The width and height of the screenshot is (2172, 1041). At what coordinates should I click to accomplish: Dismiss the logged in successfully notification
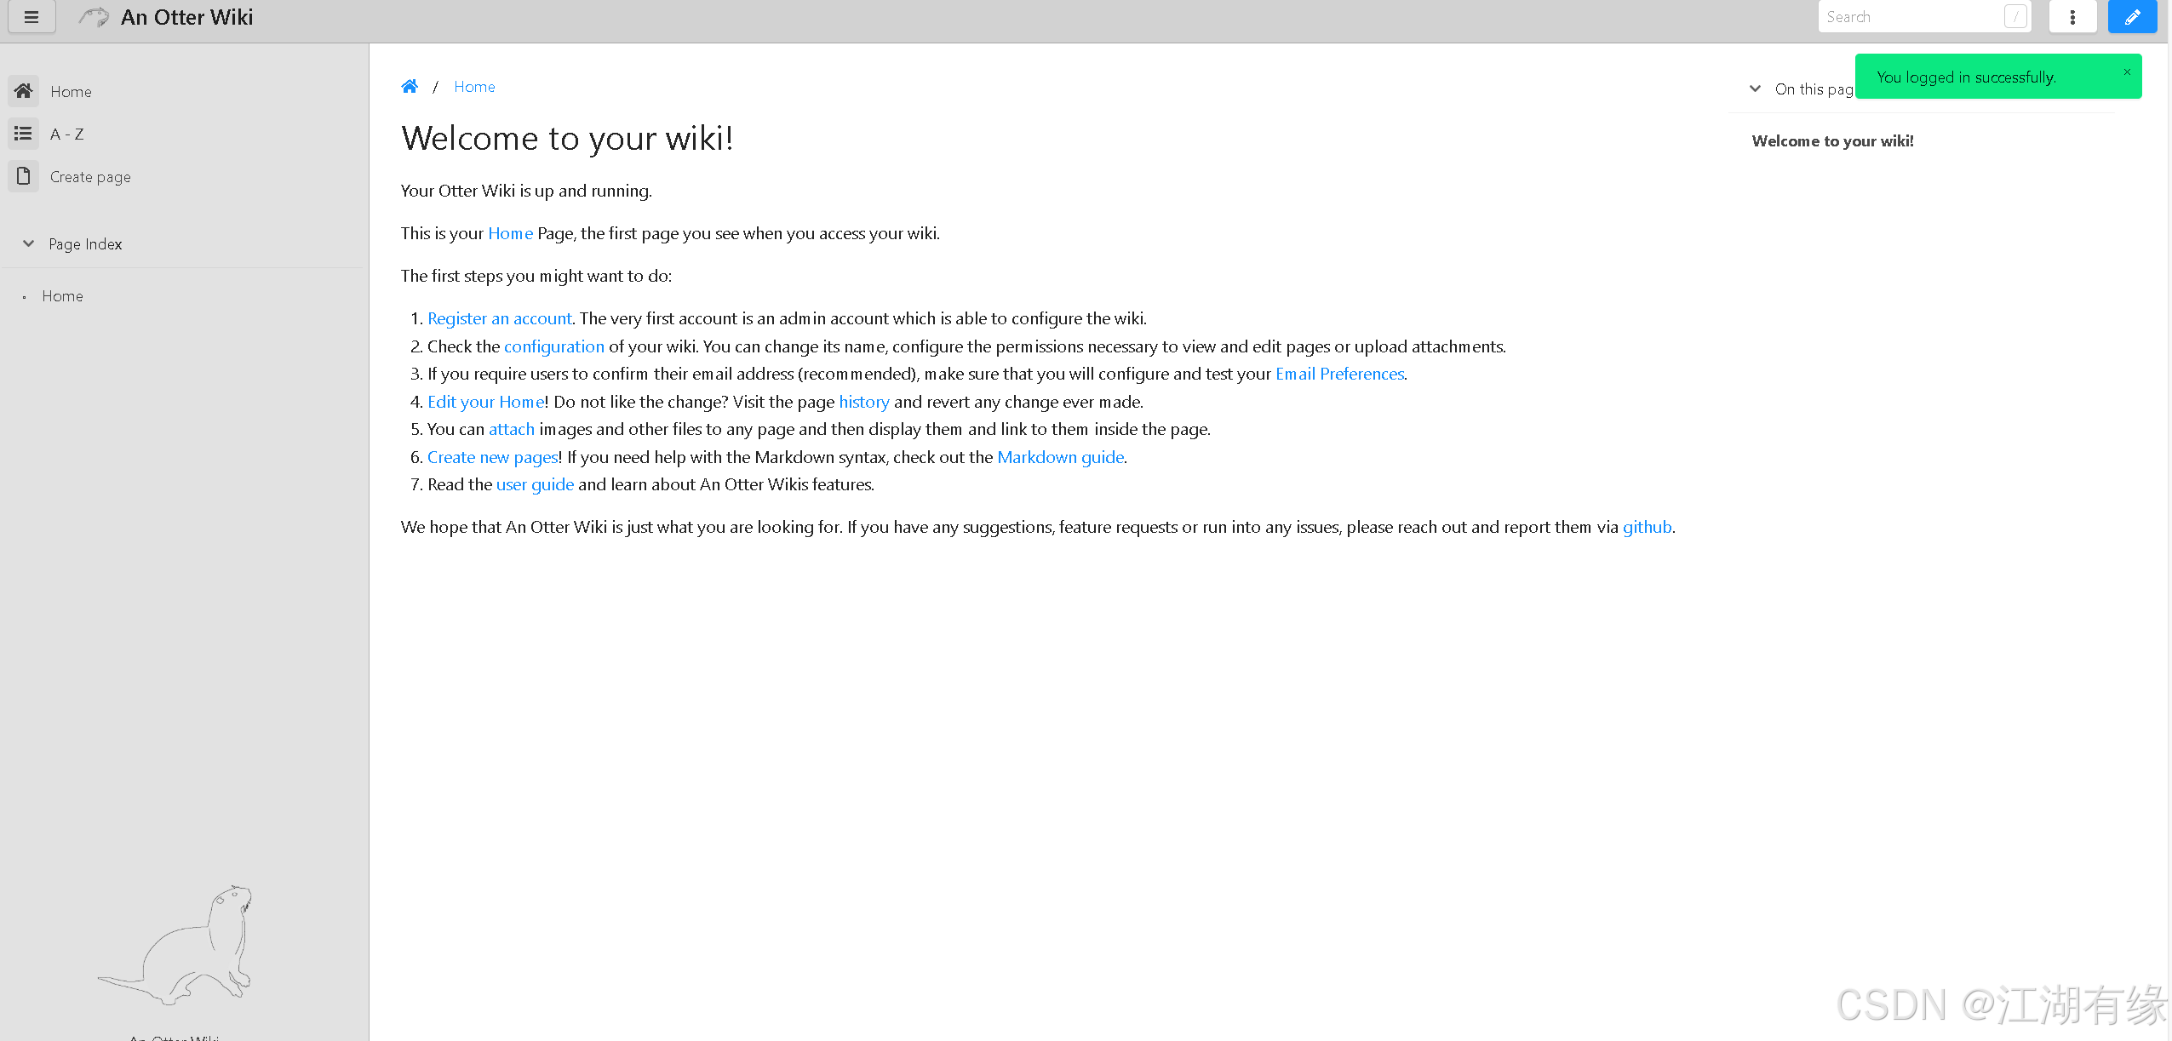pos(2126,72)
